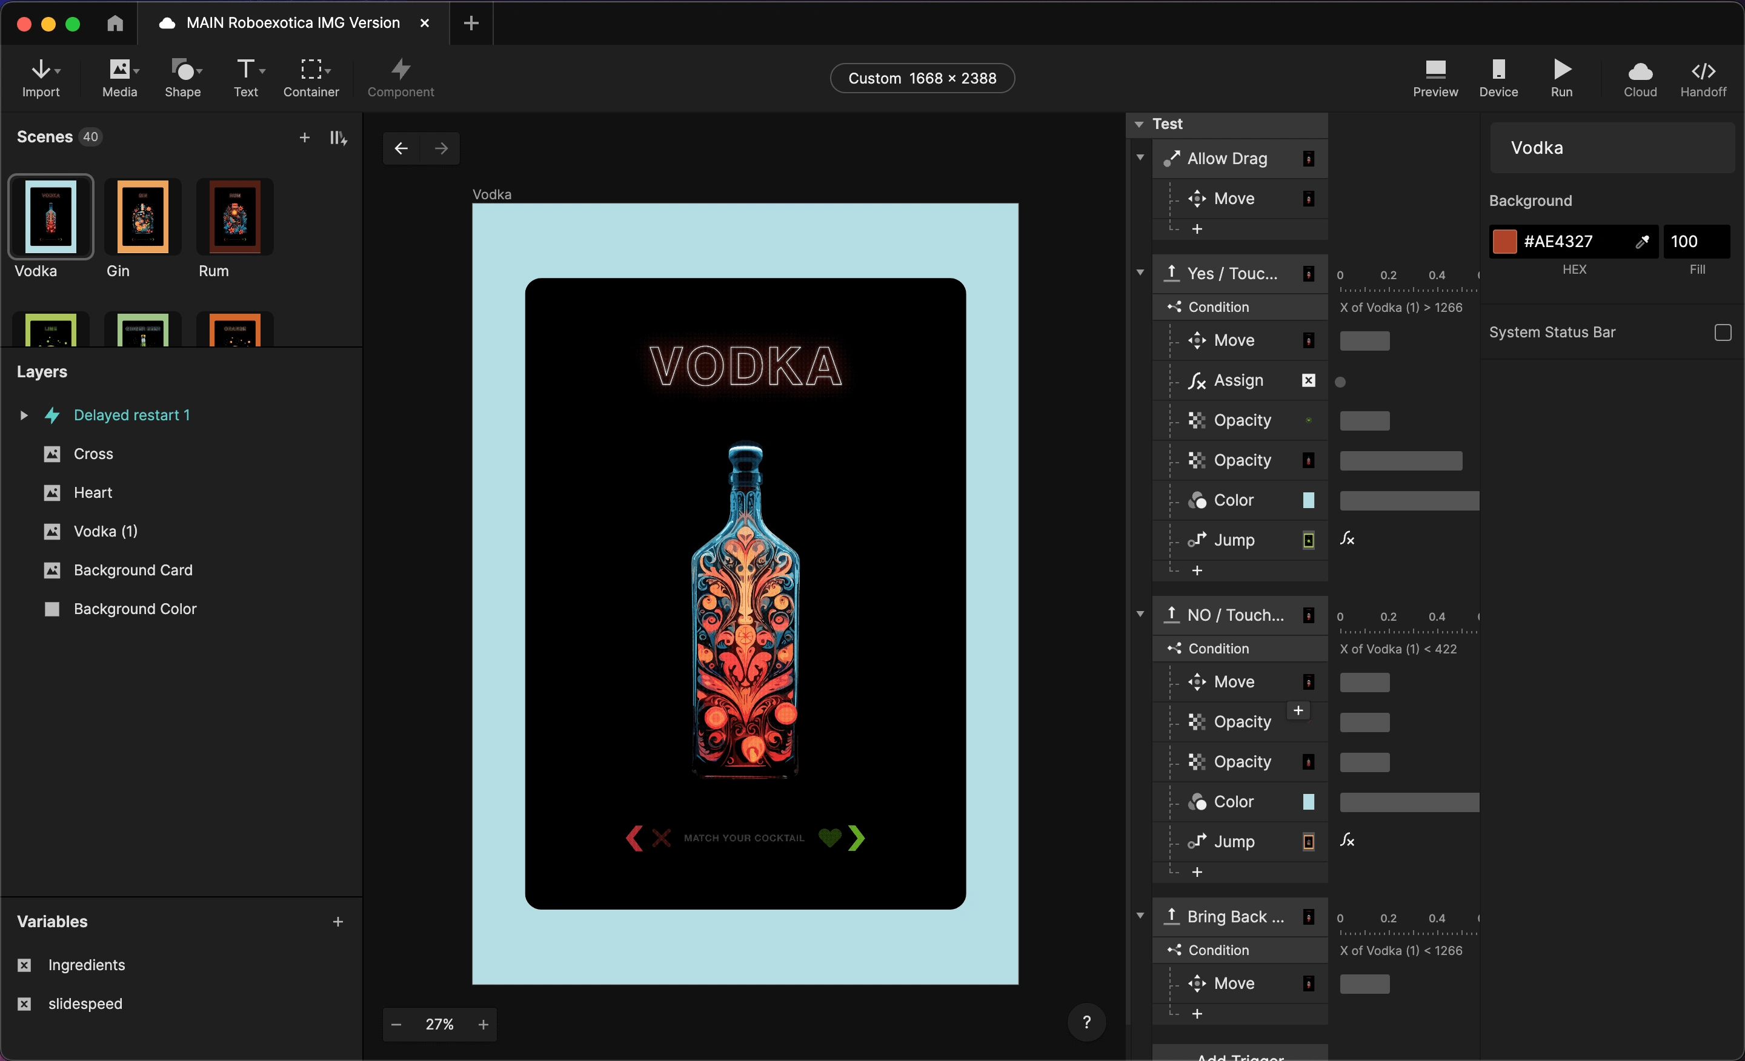The image size is (1745, 1061).
Task: Click the Component tool
Action: point(401,78)
